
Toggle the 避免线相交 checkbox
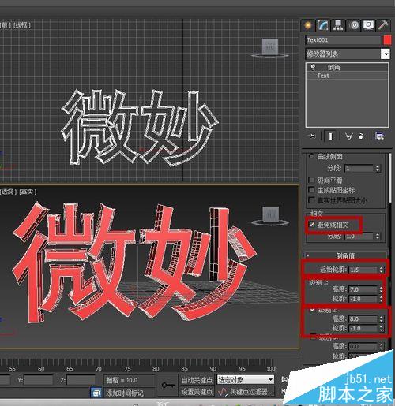[312, 225]
